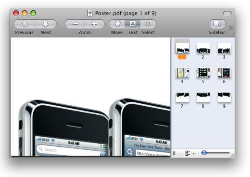The image size is (250, 177).
Task: Zoom out with the minus button
Action: (x=75, y=24)
